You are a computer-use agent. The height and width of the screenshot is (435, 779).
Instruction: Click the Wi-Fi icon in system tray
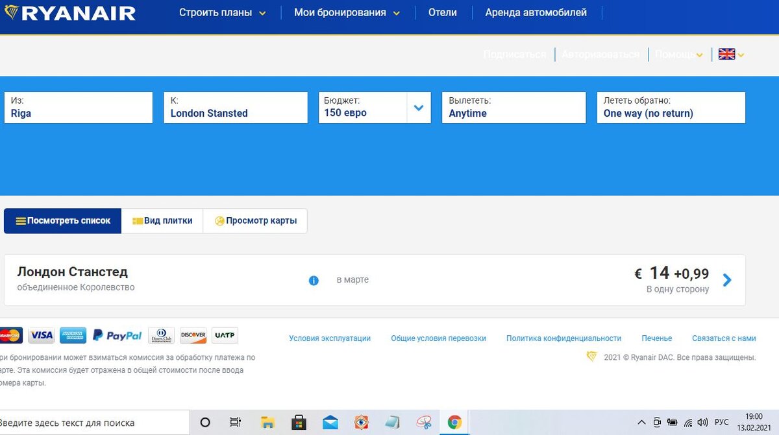687,423
